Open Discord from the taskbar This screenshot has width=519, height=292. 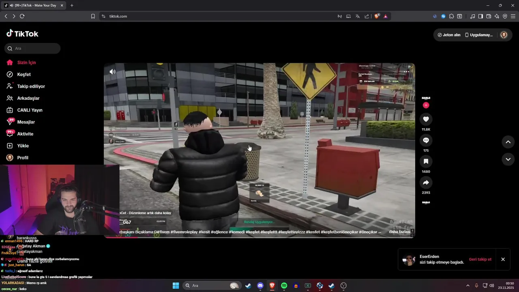pos(260,286)
